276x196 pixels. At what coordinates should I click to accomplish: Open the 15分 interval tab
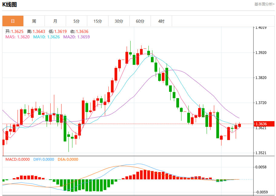[x=98, y=21]
